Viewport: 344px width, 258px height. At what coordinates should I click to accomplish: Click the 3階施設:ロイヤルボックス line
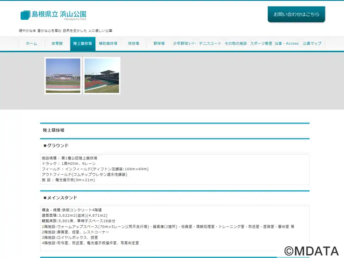tap(70, 237)
